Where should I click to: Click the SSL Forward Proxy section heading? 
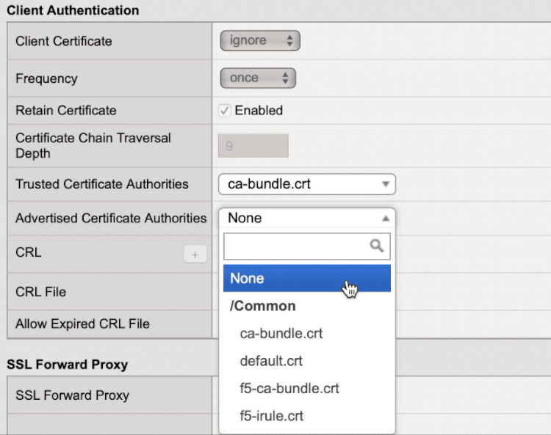pos(67,364)
